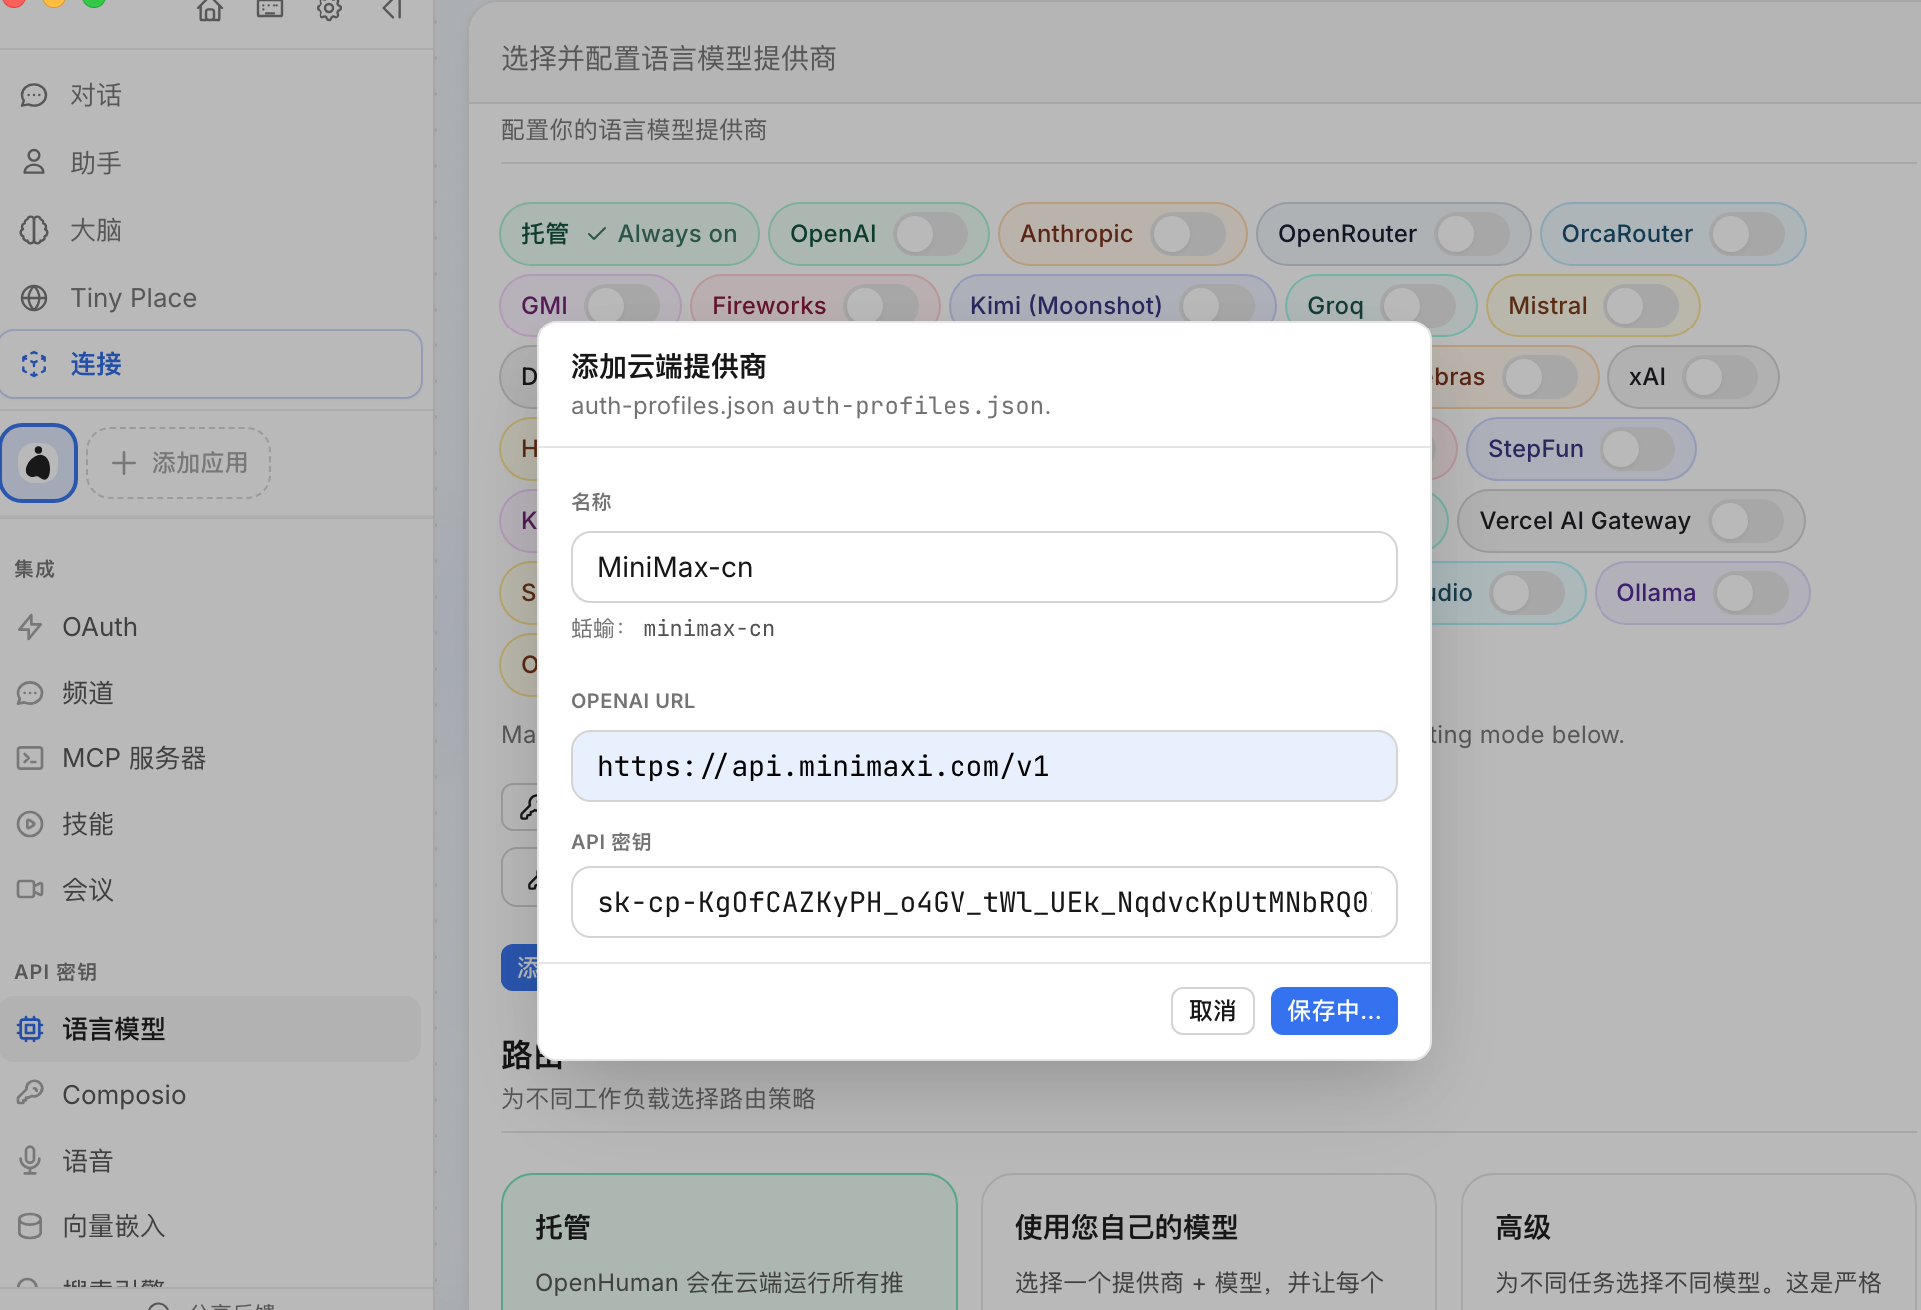Click the camera icon beside 会议
1921x1310 pixels.
(x=30, y=889)
